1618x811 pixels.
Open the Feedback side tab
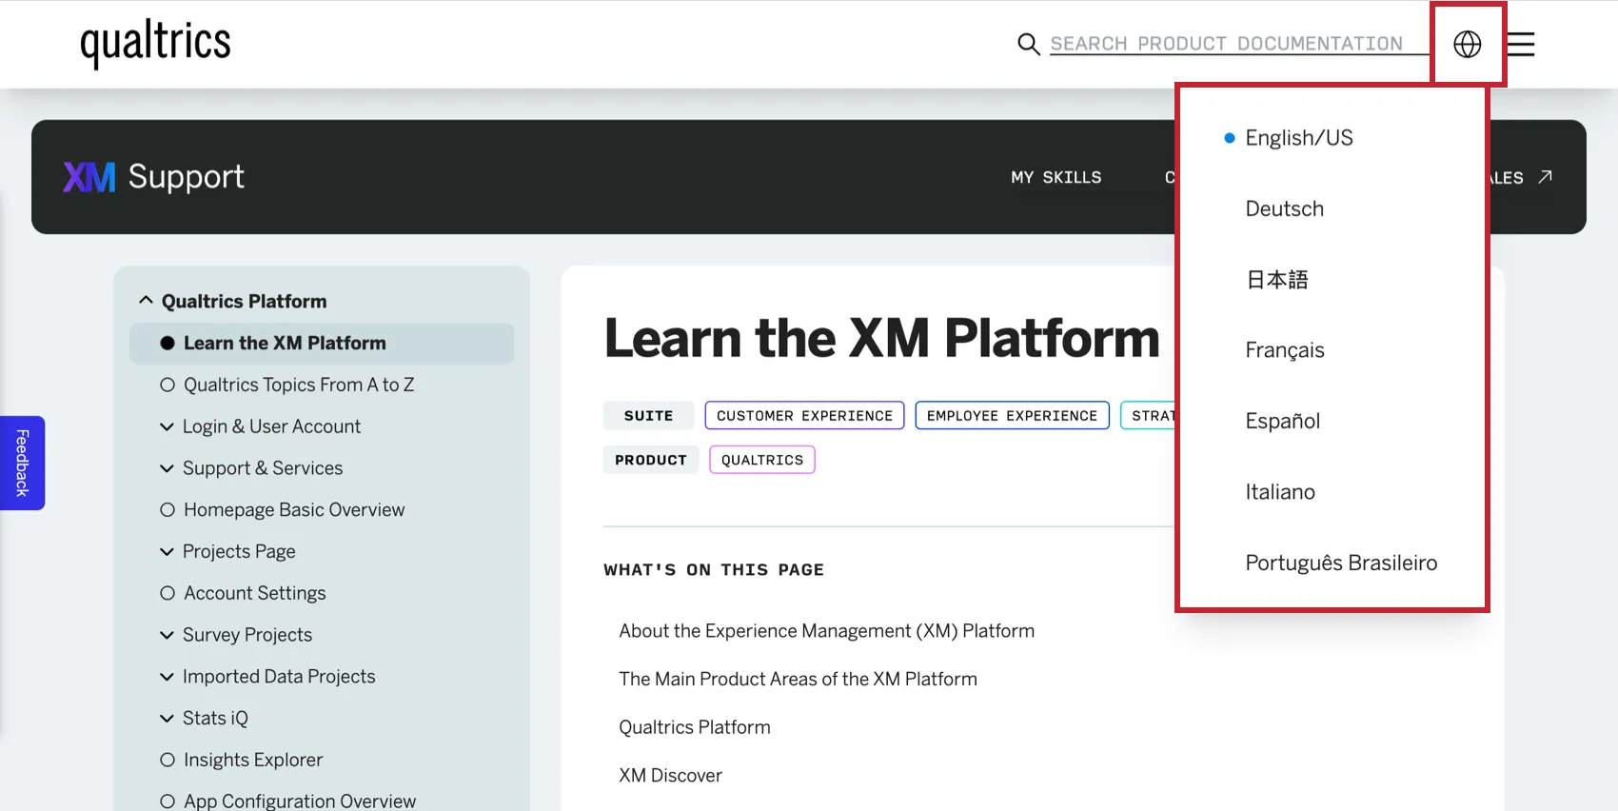(22, 463)
